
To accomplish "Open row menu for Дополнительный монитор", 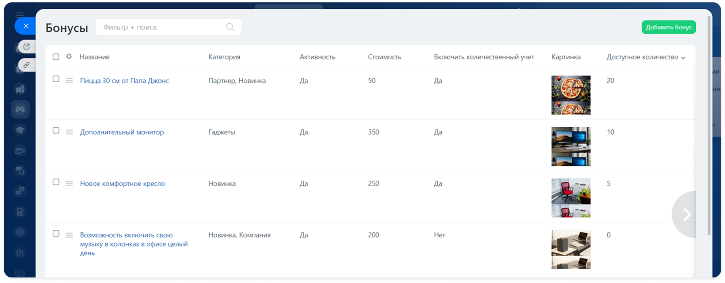I will click(69, 132).
